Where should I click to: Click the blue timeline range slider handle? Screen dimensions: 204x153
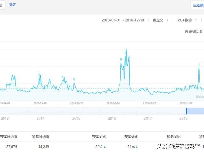coord(186,111)
